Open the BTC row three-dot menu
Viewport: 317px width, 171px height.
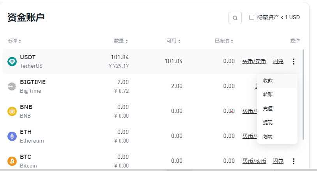click(294, 161)
